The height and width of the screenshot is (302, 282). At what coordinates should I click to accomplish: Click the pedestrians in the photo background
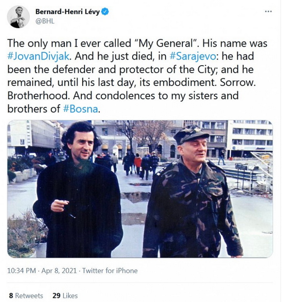pos(137,163)
